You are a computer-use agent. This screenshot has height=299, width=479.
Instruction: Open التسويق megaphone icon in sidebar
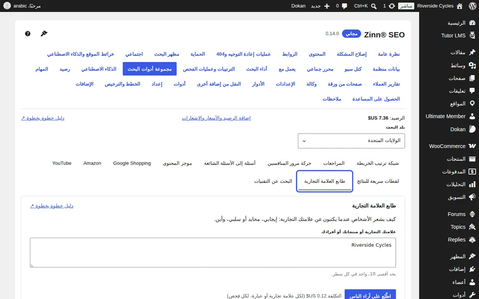coord(473,197)
